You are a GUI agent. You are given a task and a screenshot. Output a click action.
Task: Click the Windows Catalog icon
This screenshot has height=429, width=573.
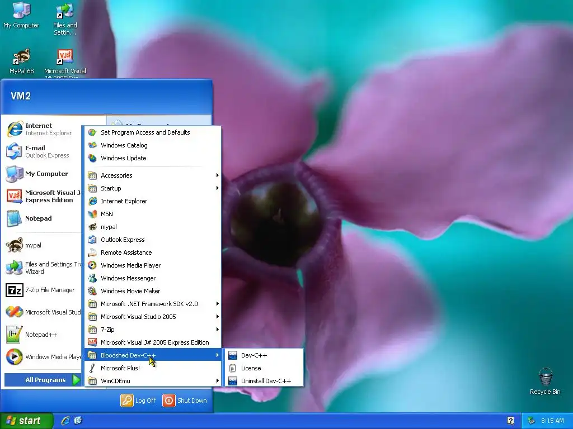click(92, 145)
